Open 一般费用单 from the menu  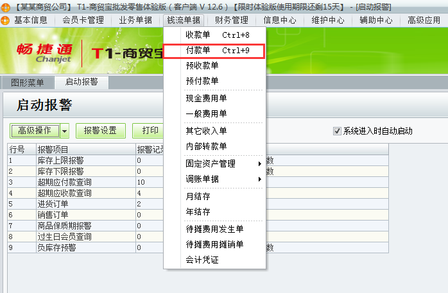(x=214, y=114)
